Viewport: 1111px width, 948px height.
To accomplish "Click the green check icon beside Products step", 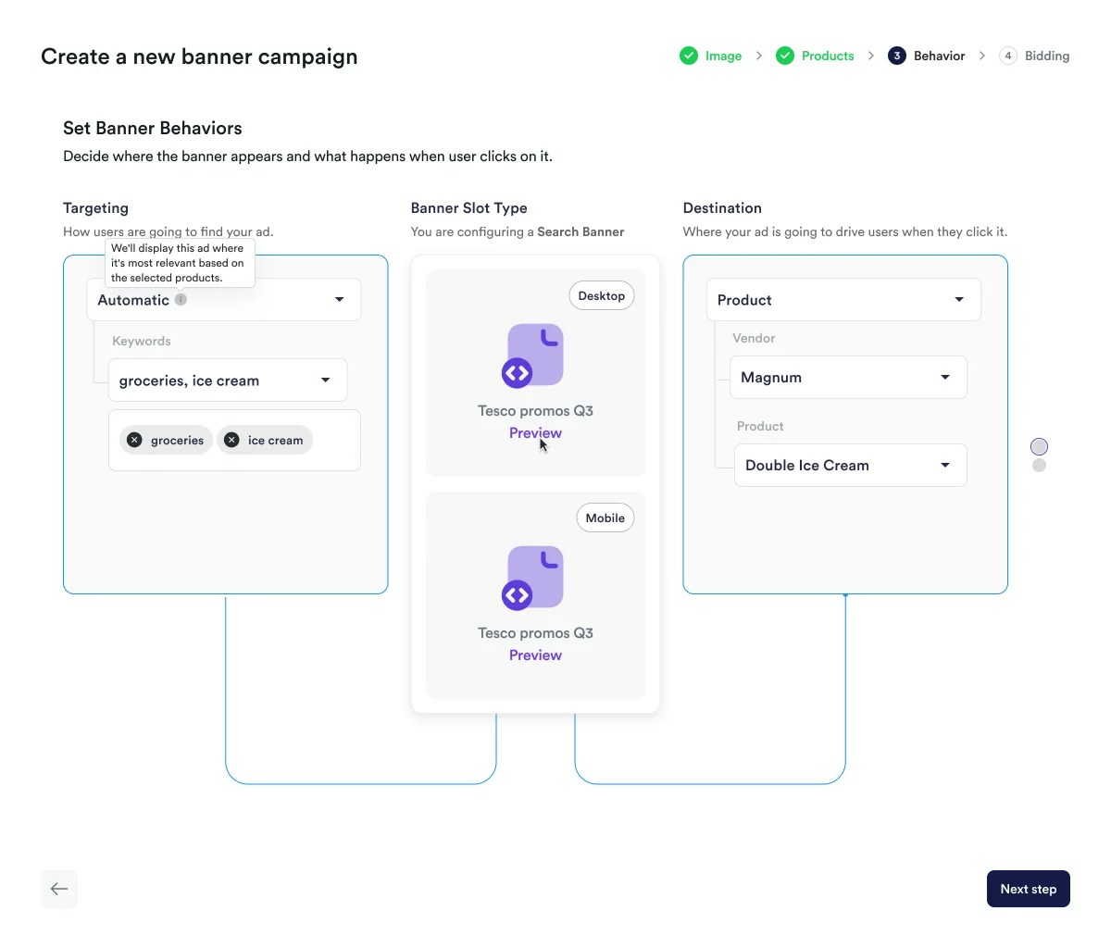I will pyautogui.click(x=785, y=56).
